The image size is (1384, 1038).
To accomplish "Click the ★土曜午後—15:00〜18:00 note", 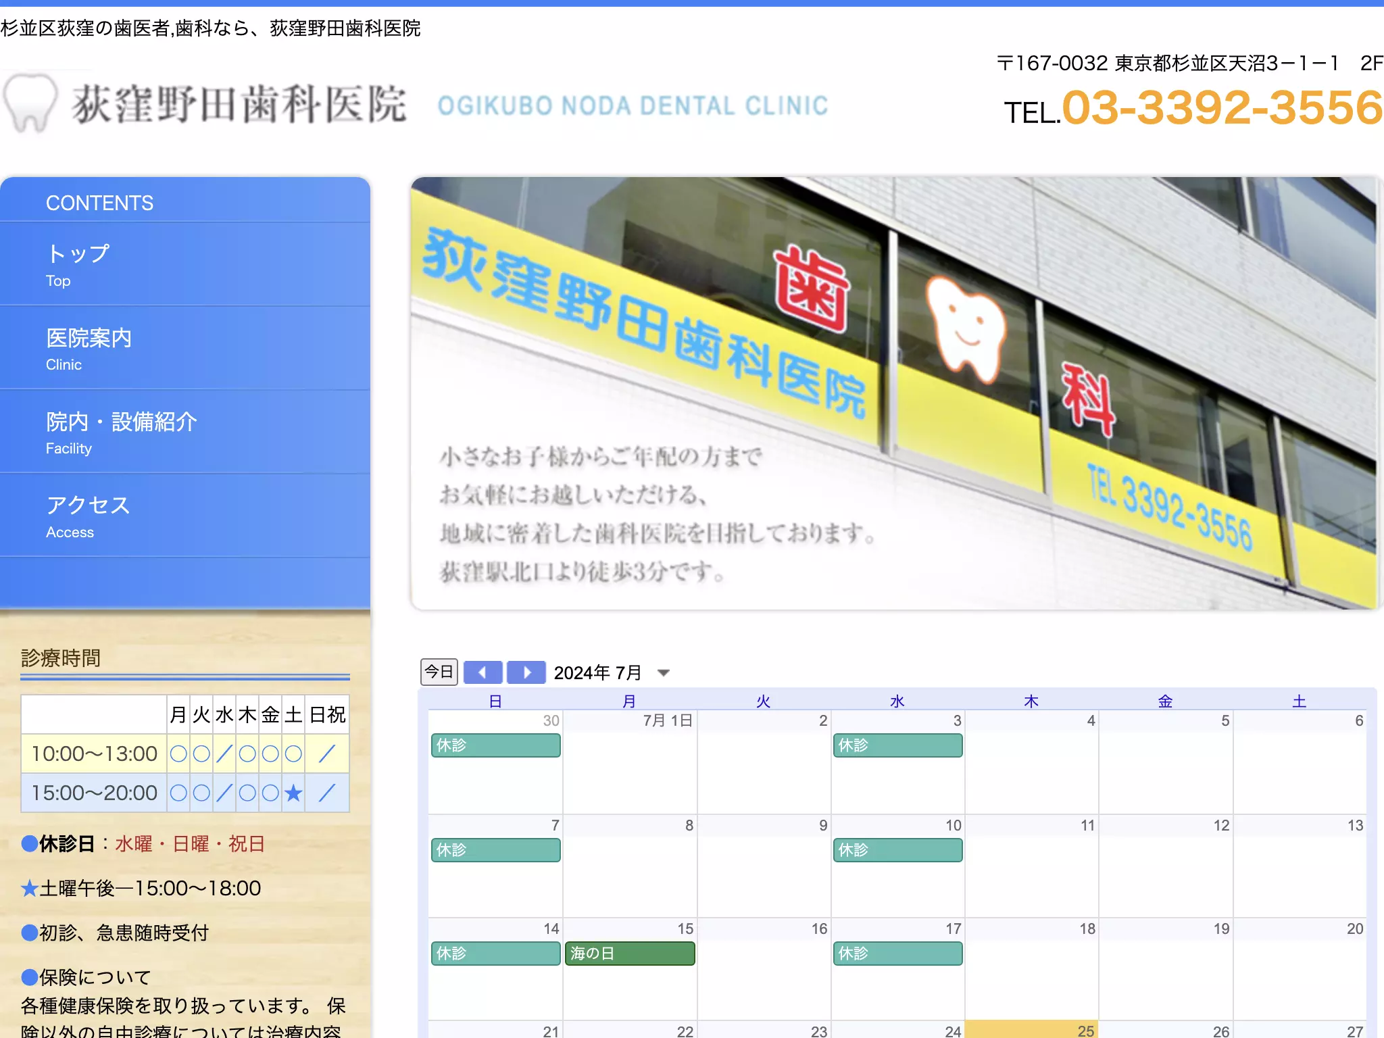I will coord(141,889).
